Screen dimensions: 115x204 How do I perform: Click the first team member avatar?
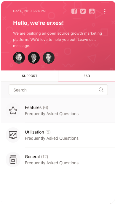19,58
